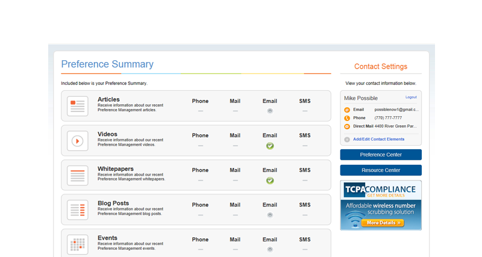
Task: Click the Whitepapers Mail column label
Action: pyautogui.click(x=235, y=170)
